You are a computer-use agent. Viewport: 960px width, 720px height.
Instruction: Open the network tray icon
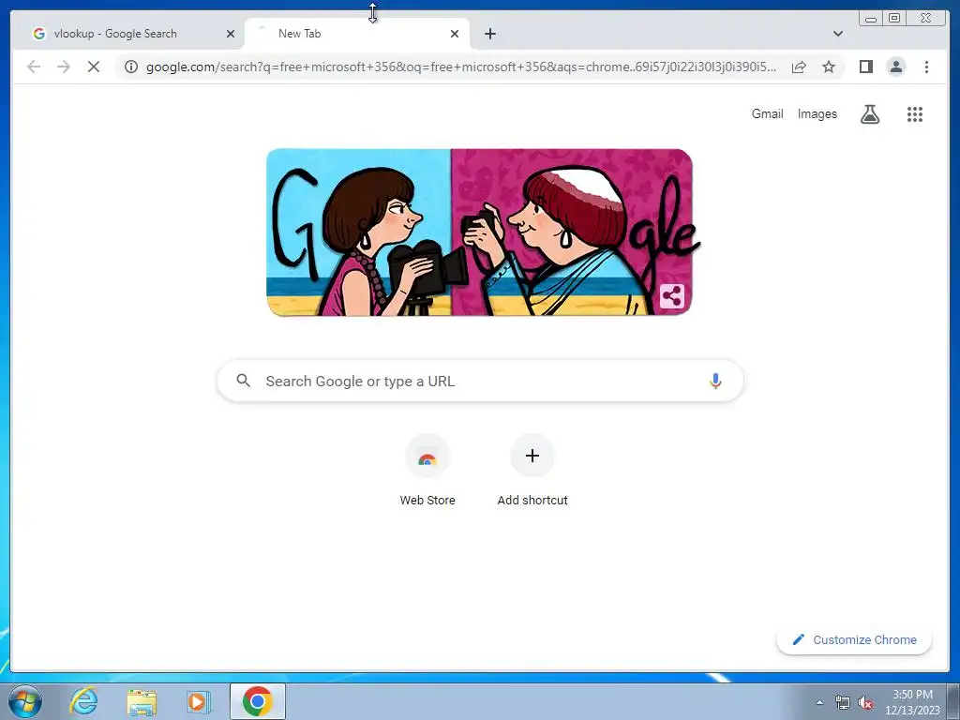pyautogui.click(x=843, y=702)
